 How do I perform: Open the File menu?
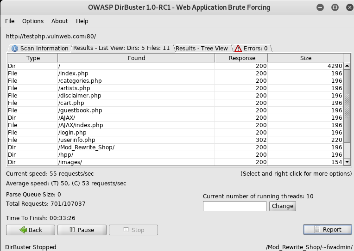10,21
